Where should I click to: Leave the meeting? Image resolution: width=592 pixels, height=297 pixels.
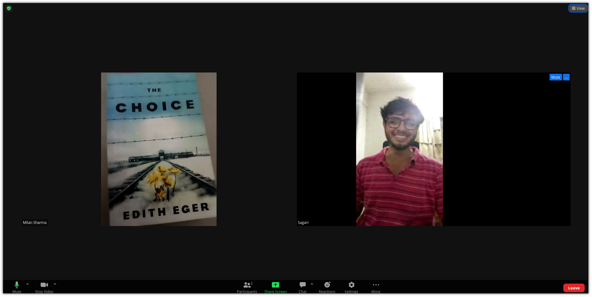[574, 288]
